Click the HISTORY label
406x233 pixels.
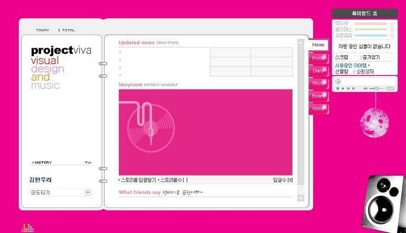(x=43, y=162)
